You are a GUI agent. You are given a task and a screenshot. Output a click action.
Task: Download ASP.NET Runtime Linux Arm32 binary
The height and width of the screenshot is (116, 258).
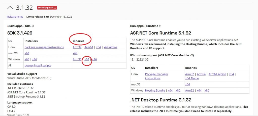pyautogui.click(x=189, y=74)
